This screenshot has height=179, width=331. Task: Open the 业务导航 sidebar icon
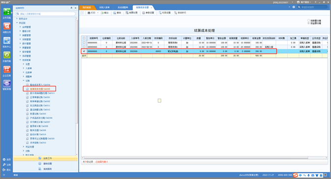click(x=7, y=12)
